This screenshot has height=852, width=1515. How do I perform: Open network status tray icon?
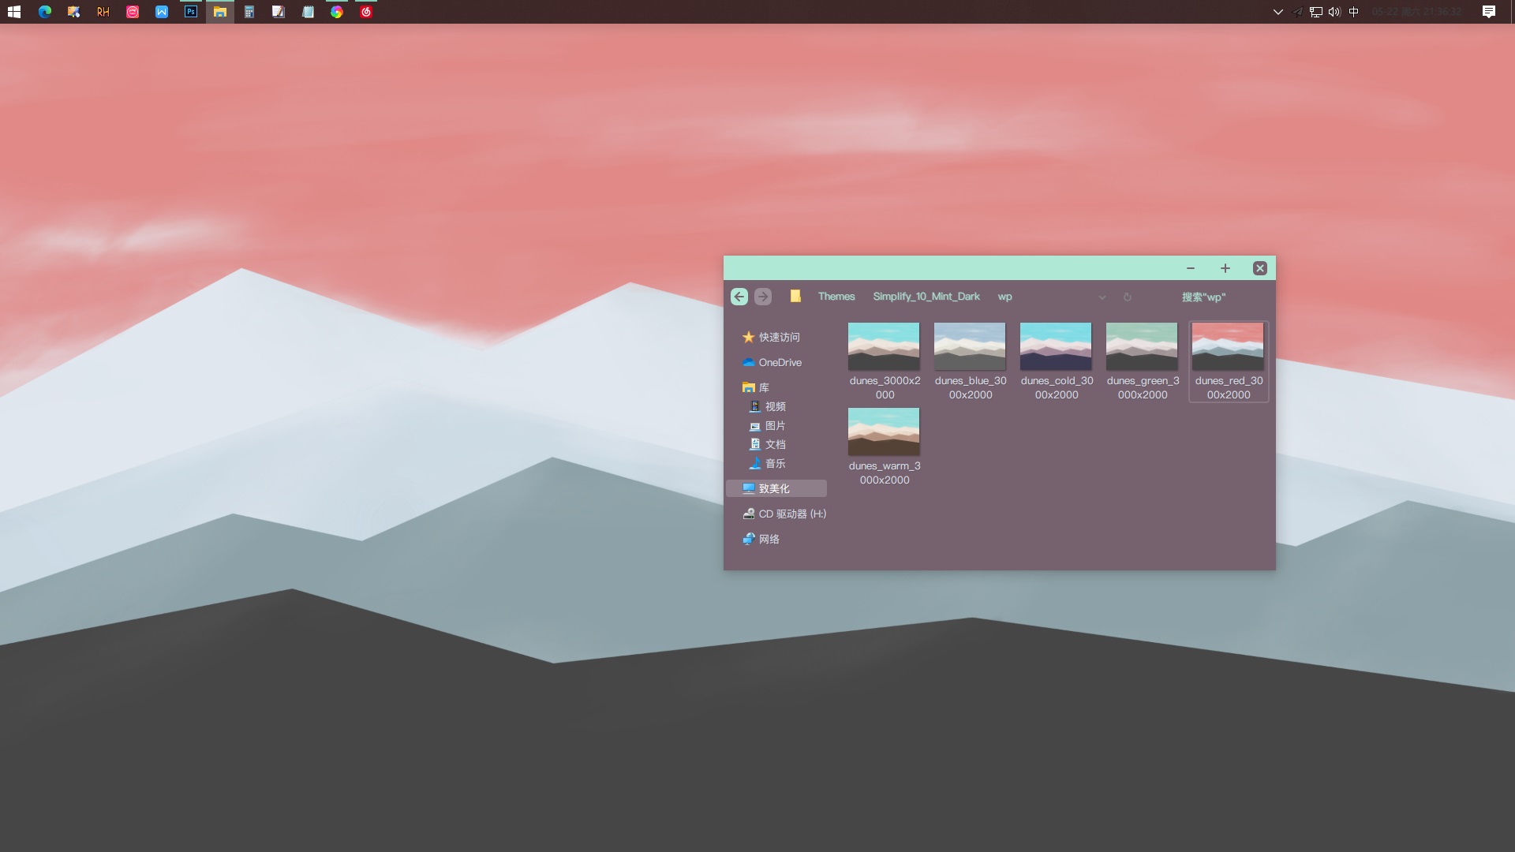(x=1315, y=12)
